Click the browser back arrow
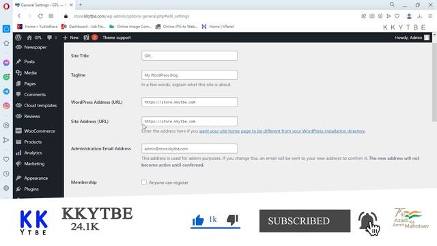Image resolution: width=437 pixels, height=246 pixels. pos(19,16)
